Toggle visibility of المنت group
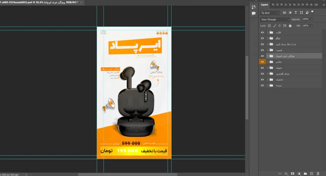Viewport: 326px width, 176px height. click(x=262, y=50)
